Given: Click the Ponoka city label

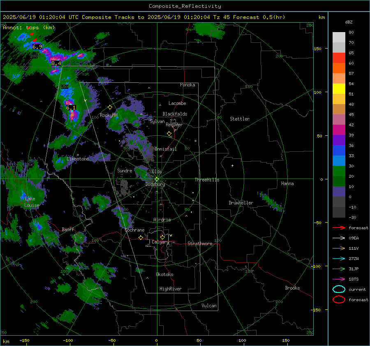Looking at the screenshot, I should click(187, 85).
